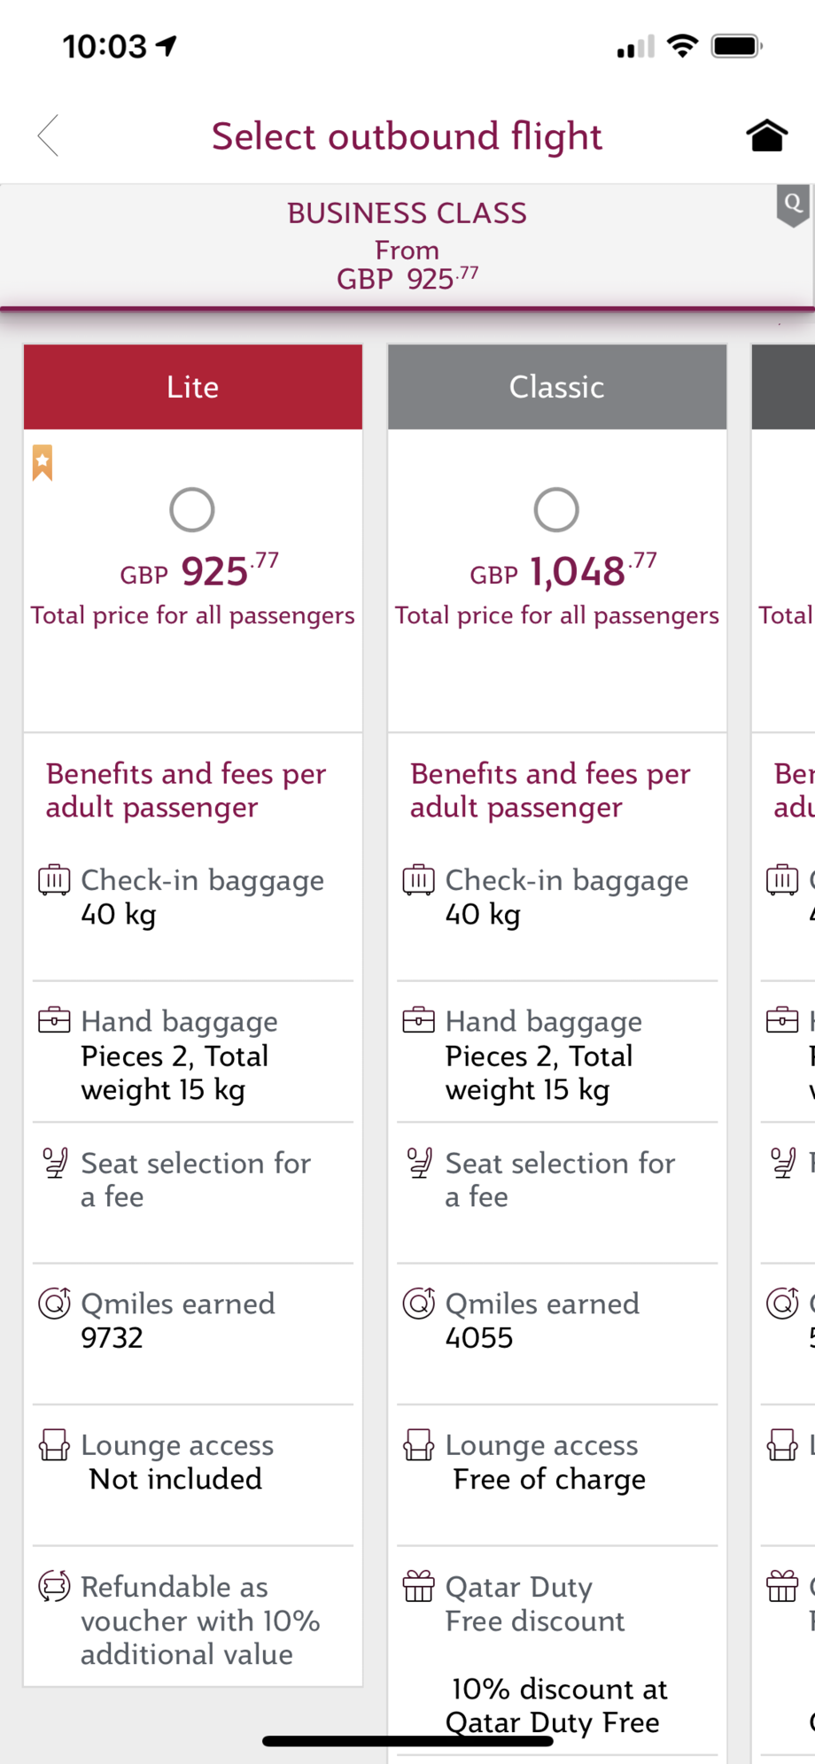Tap Lite lounge access armchair icon
The image size is (815, 1764).
click(x=54, y=1445)
